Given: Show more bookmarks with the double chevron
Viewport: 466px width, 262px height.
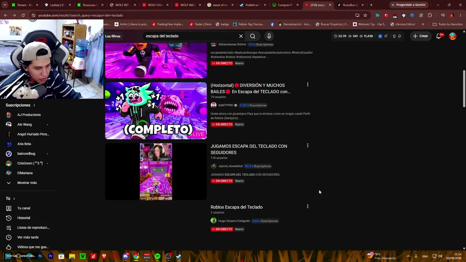Looking at the screenshot, I should tap(423, 24).
